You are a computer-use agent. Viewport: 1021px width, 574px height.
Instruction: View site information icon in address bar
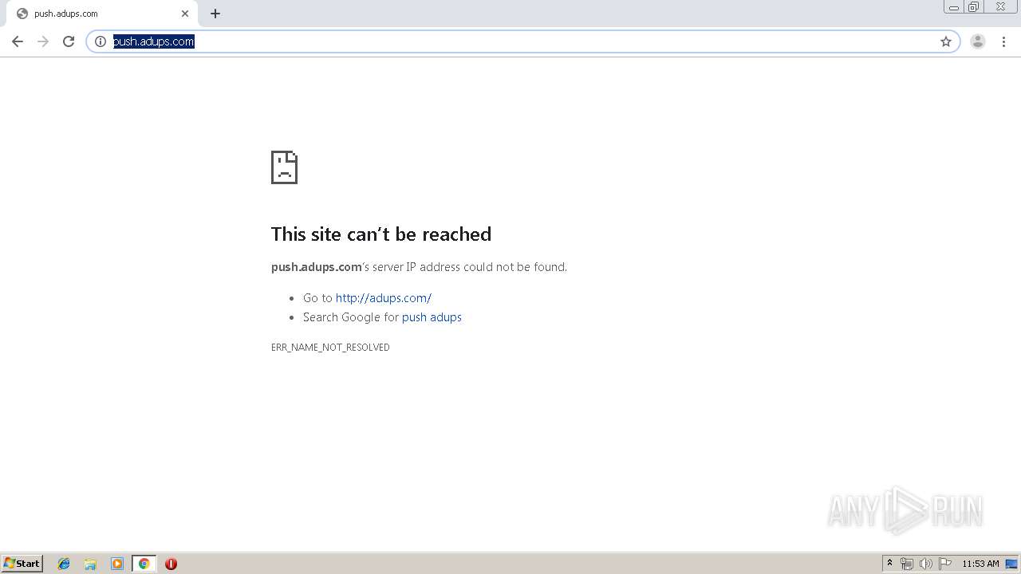point(101,41)
